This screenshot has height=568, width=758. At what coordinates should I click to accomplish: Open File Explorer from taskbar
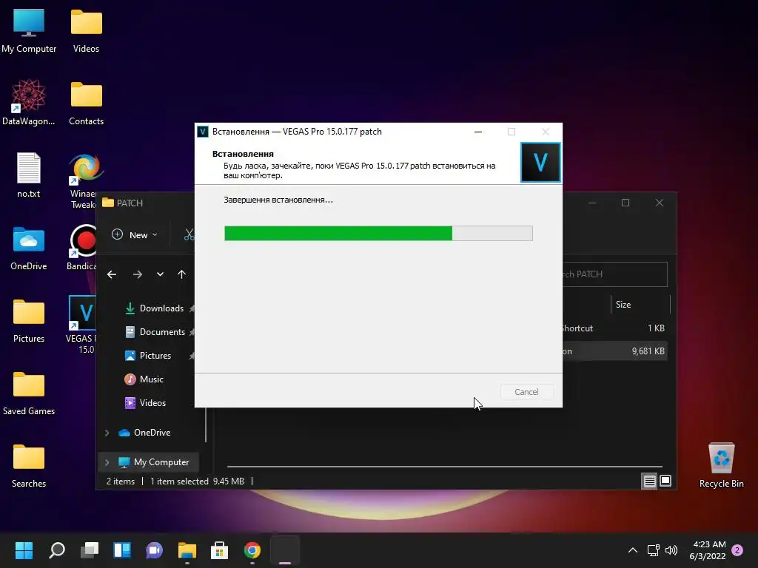187,550
